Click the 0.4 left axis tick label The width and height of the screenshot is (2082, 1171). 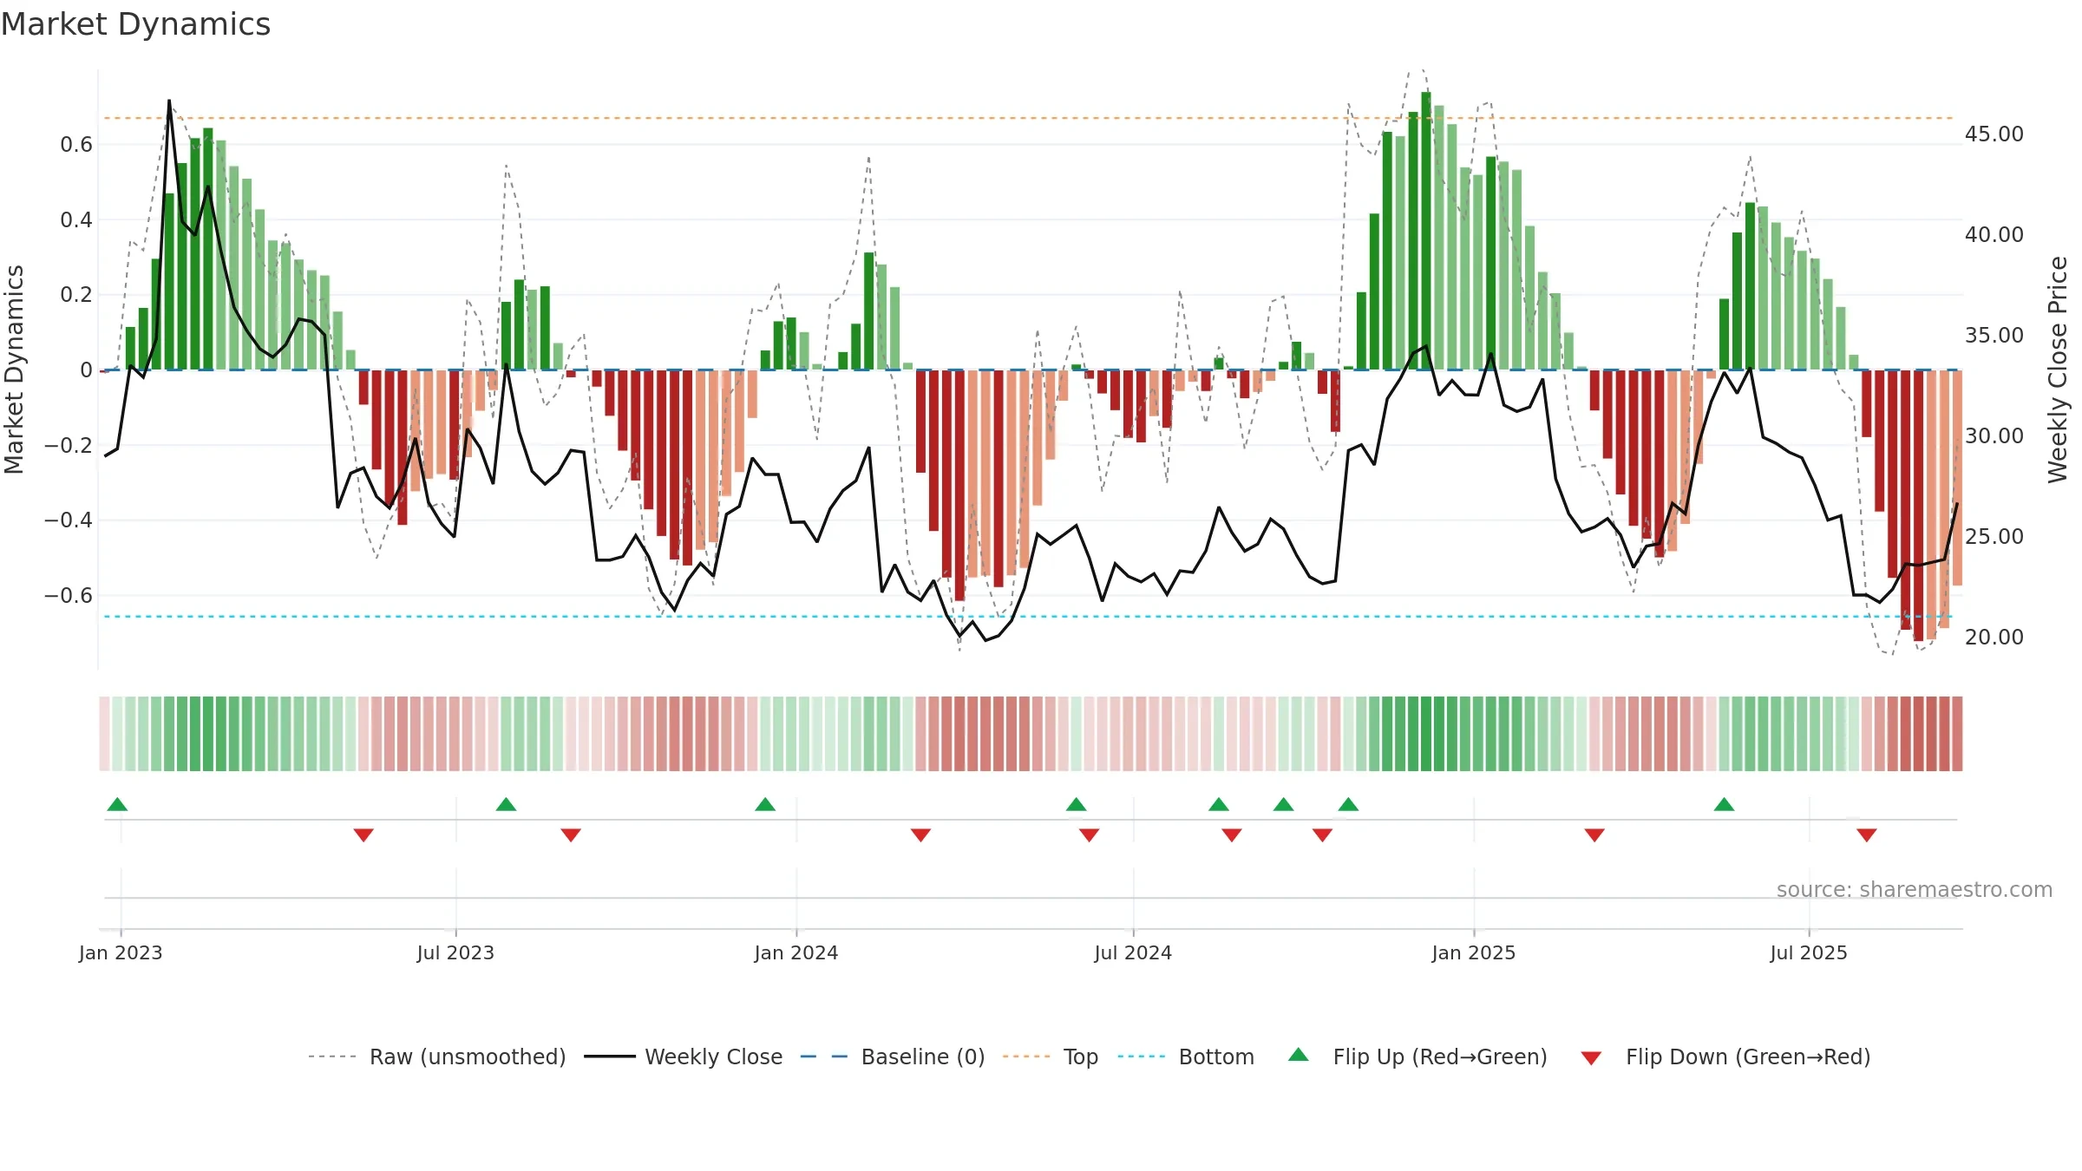pos(76,220)
